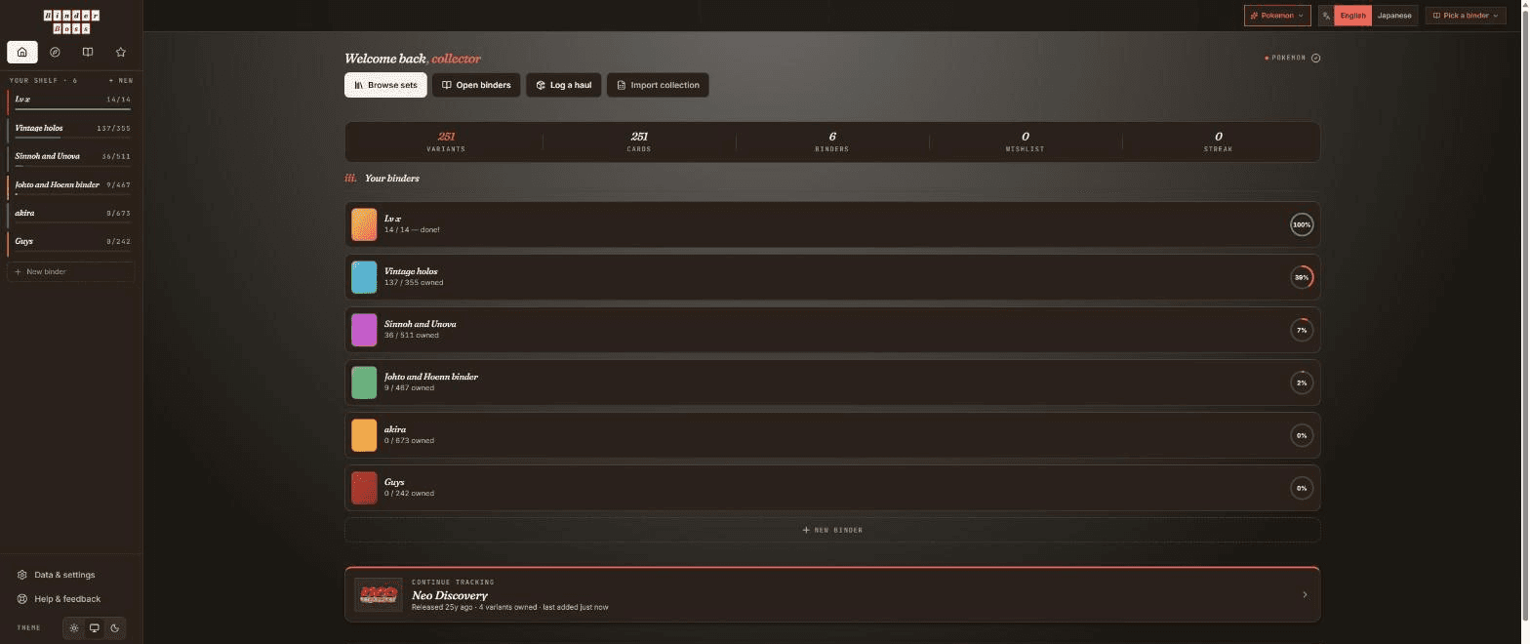Click the red Guys binder cover

pos(364,488)
